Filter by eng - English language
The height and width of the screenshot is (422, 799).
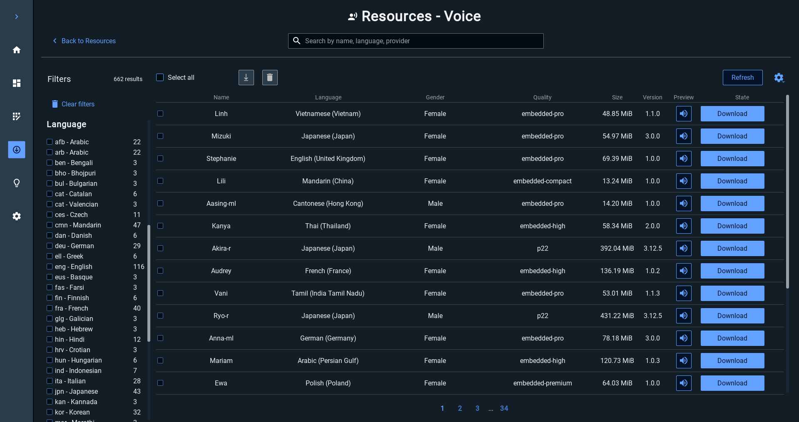point(50,267)
